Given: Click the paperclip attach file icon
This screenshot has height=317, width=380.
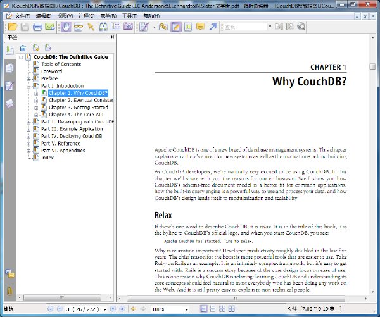Looking at the screenshot, I should pos(163,27).
